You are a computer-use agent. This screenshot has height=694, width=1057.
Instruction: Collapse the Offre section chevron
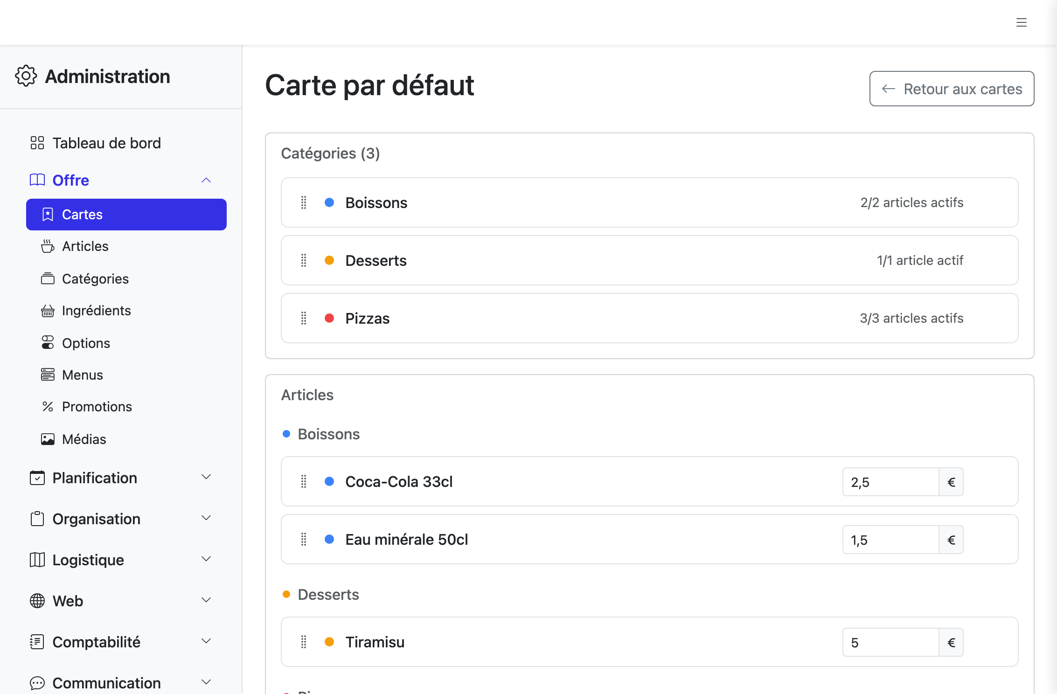(x=206, y=180)
